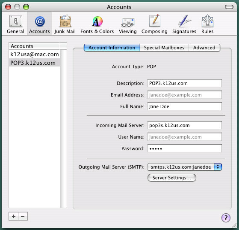Image resolution: width=239 pixels, height=230 pixels.
Task: Open Junk Mail preferences
Action: click(x=65, y=24)
